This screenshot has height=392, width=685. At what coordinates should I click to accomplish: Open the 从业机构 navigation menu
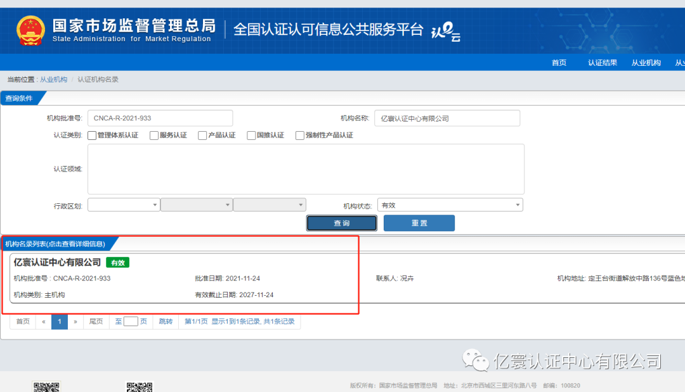pos(646,63)
